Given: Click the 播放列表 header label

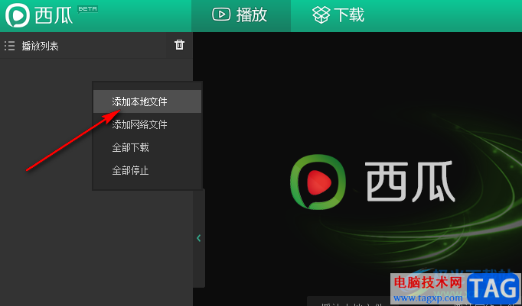Looking at the screenshot, I should tap(40, 46).
